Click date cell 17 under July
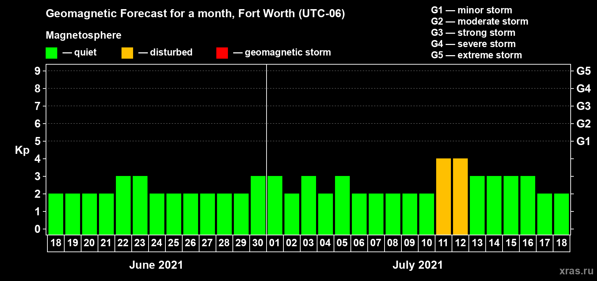Screen dimensions: 597x281 (545, 243)
